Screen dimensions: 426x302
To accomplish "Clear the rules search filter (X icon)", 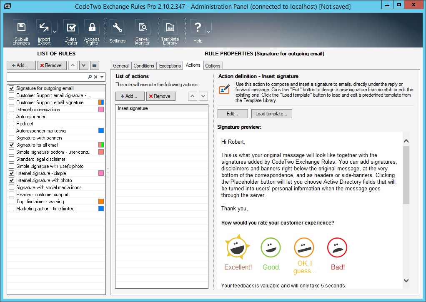I will (95, 77).
